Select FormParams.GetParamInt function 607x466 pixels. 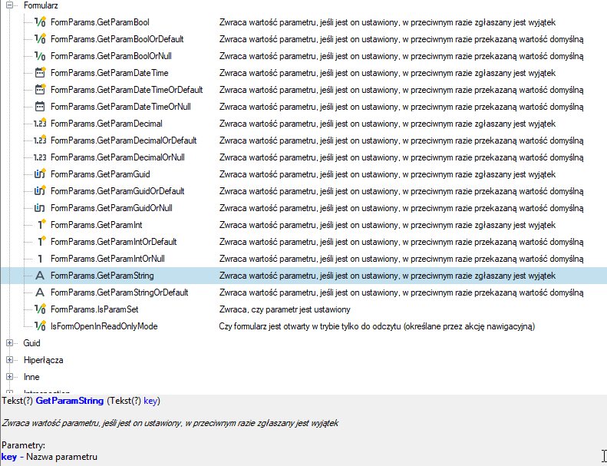[x=97, y=225]
